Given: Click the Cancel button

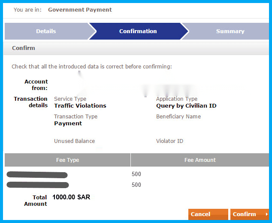Looking at the screenshot, I should tap(208, 214).
